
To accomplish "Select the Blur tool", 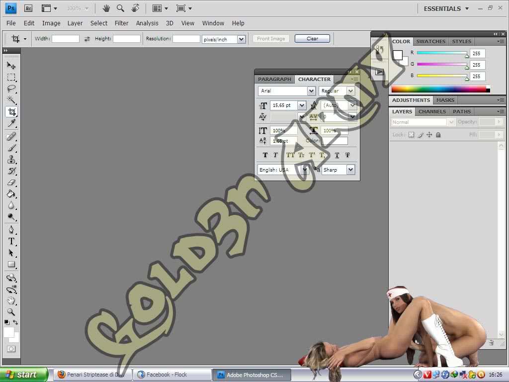I will point(11,205).
